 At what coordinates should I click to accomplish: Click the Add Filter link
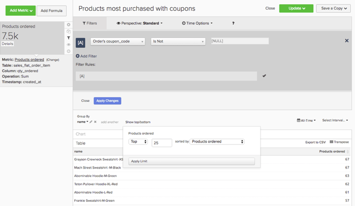86,56
